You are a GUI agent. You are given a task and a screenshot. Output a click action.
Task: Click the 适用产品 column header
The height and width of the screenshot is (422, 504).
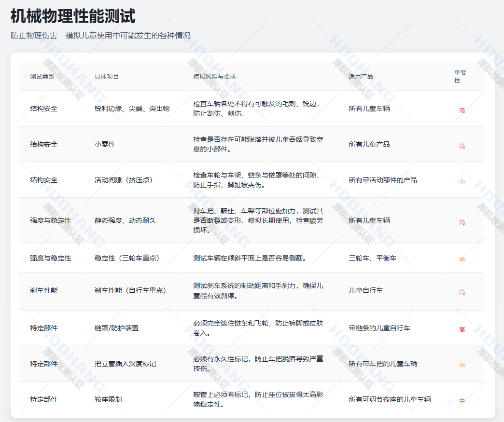pyautogui.click(x=361, y=77)
